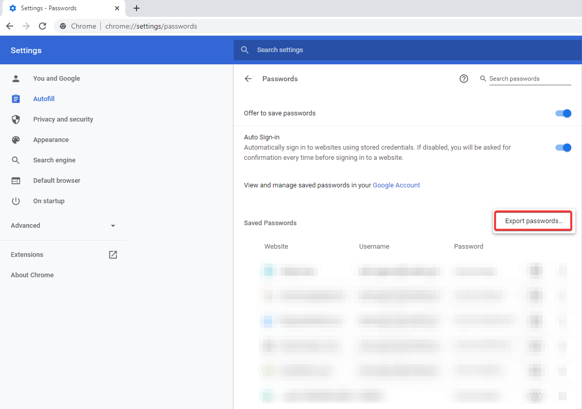Disable the Offer to save passwords toggle
Screen dimensions: 582x409
563,113
